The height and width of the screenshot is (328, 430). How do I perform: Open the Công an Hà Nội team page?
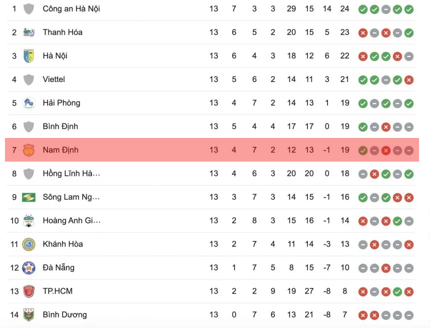(71, 9)
